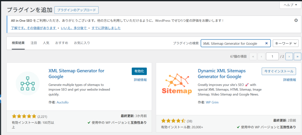Open author WP Grim link
Image resolution: width=302 pixels, height=135 pixels.
pyautogui.click(x=212, y=102)
